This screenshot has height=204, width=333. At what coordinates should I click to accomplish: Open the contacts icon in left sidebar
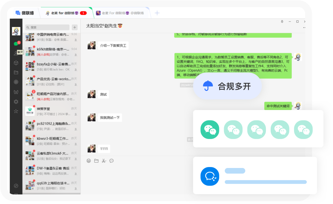16,53
